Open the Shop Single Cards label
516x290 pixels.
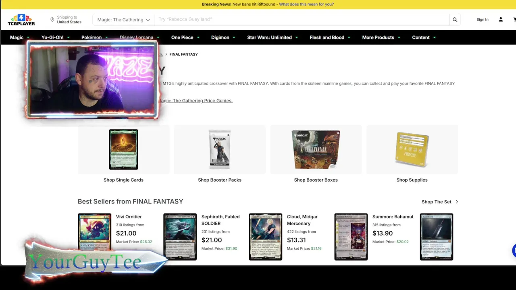tap(123, 180)
